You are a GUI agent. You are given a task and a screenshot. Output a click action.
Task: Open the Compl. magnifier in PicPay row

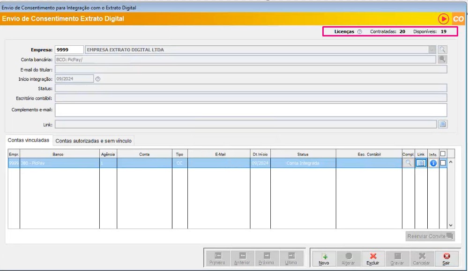[x=408, y=163]
